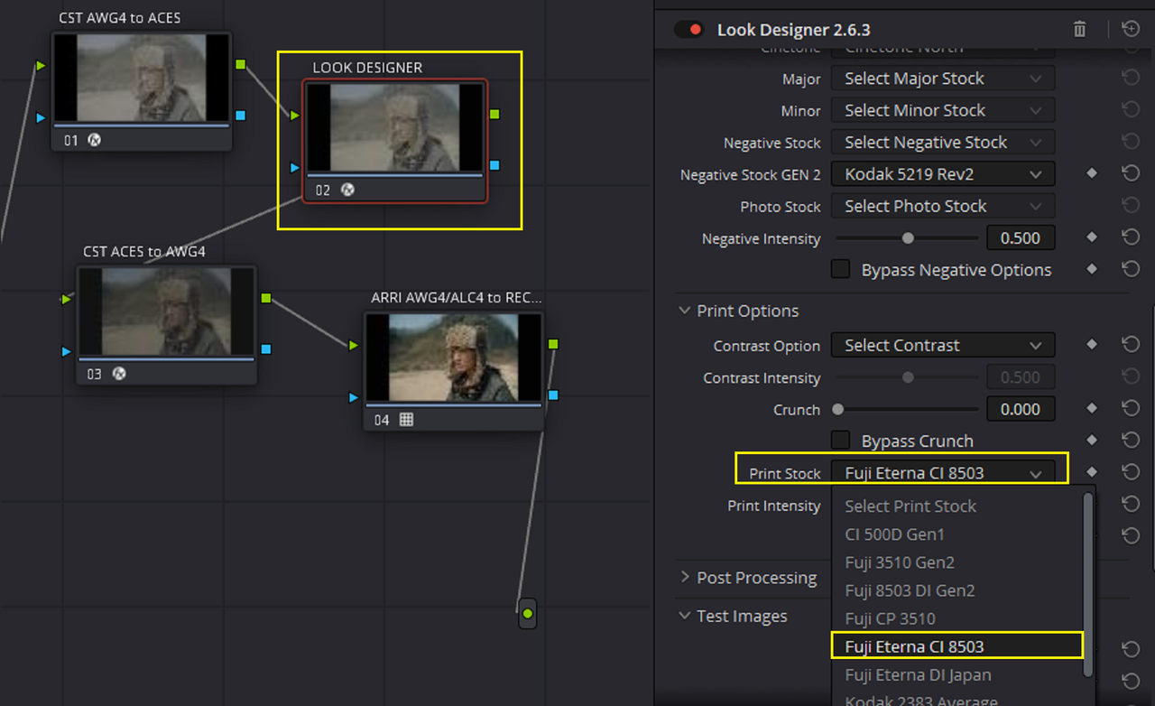Image resolution: width=1155 pixels, height=706 pixels.
Task: Collapse the Print Options section
Action: 685,311
